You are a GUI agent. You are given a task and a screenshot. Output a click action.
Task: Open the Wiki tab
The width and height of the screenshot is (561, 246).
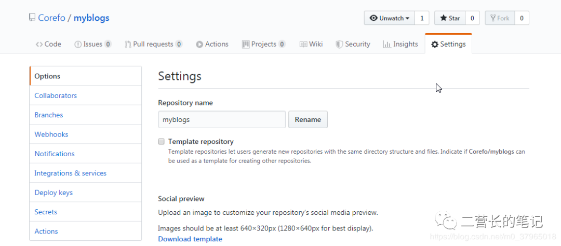coord(311,44)
